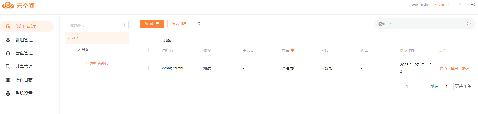Image resolution: width=478 pixels, height=114 pixels.
Task: Open 云盘管理 in the sidebar
Action: pos(24,53)
